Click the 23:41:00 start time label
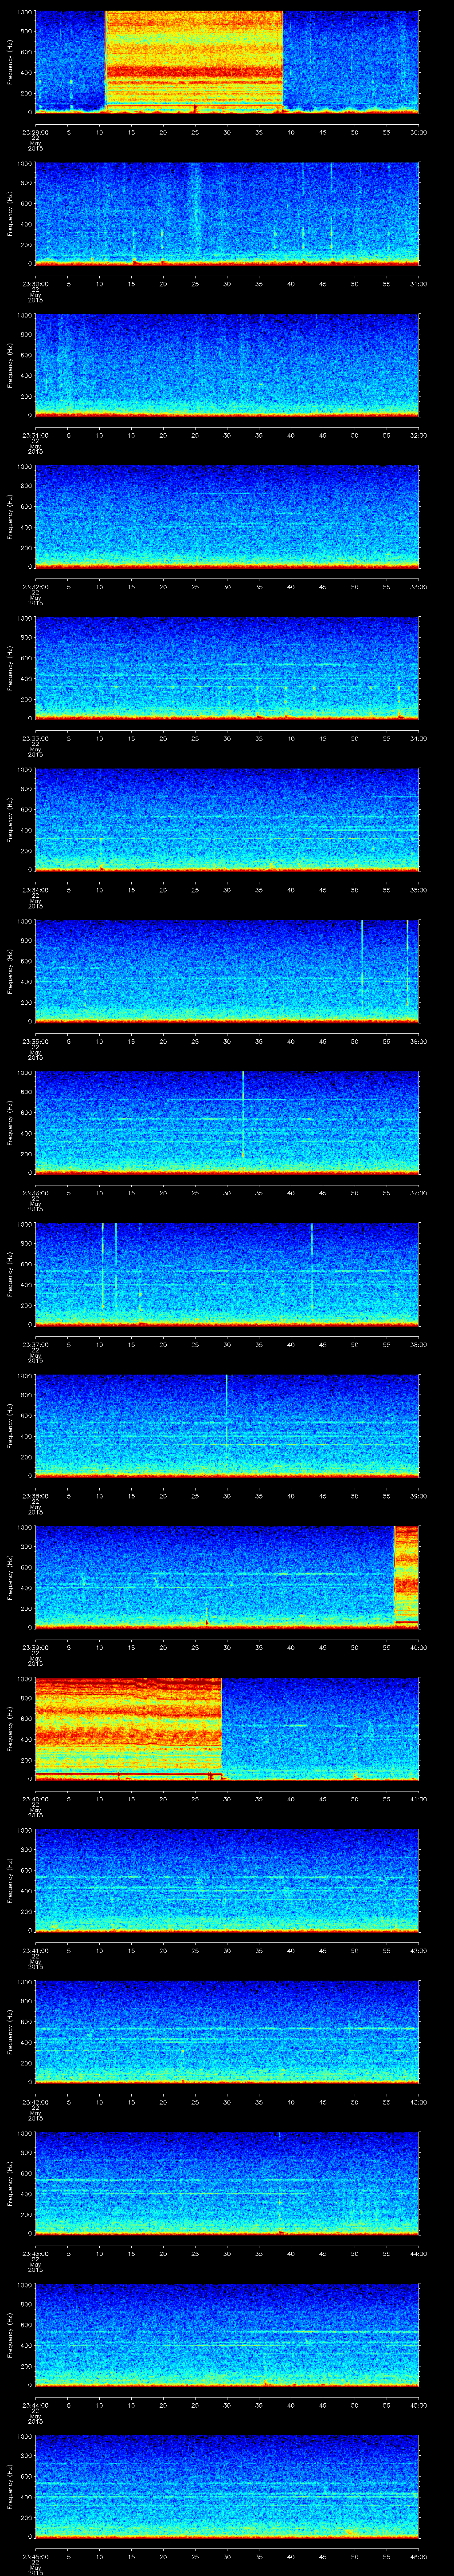 [x=35, y=1950]
